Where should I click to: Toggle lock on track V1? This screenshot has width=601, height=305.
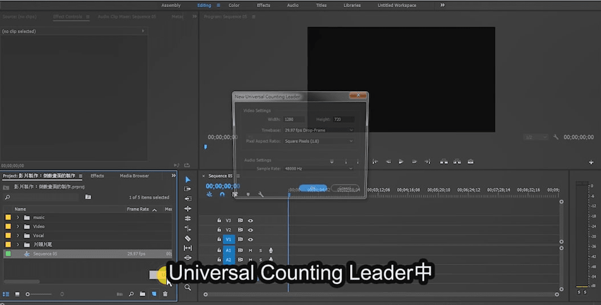tap(219, 239)
